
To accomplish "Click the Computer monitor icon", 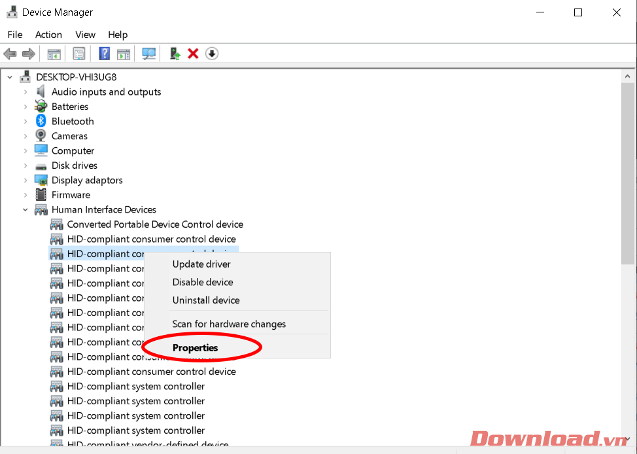I will pos(41,150).
